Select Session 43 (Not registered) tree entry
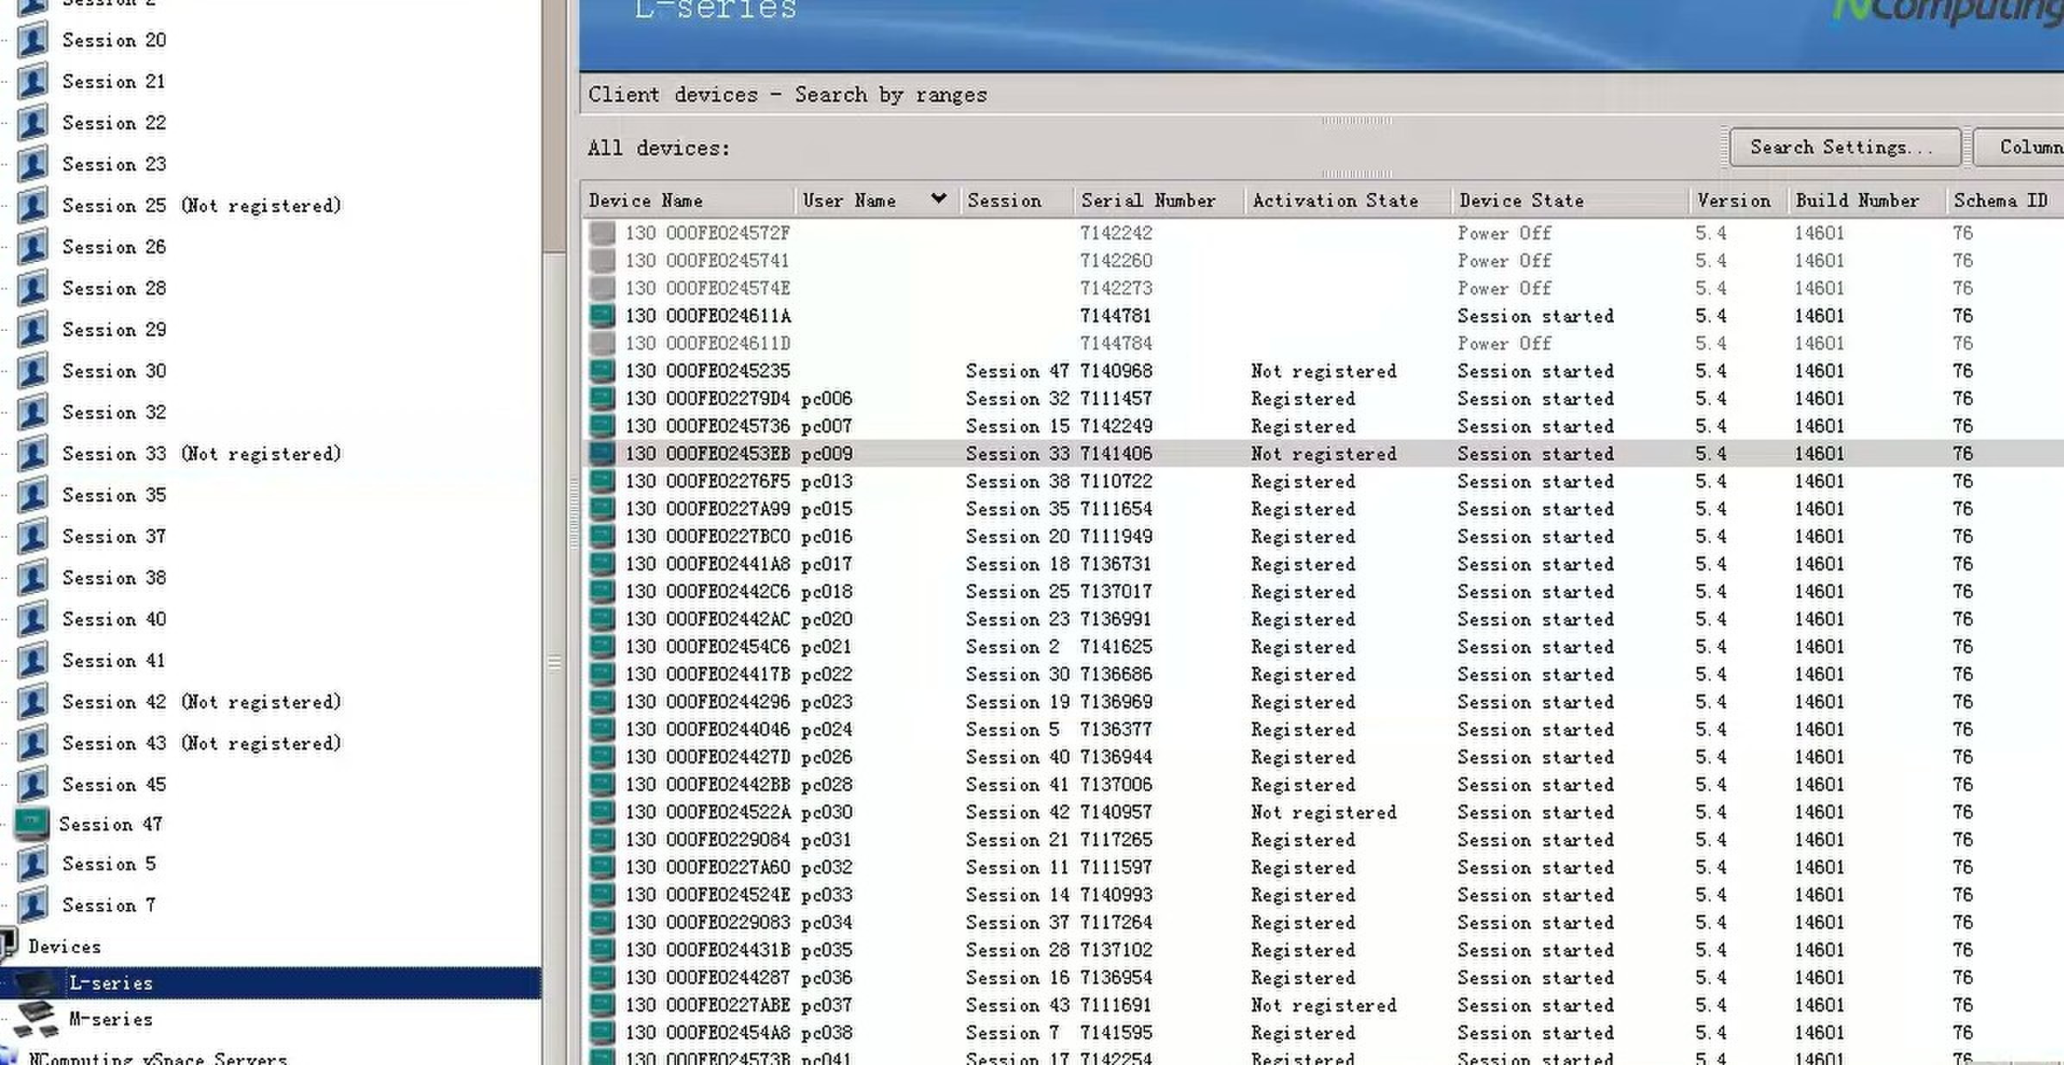The width and height of the screenshot is (2064, 1065). coord(202,744)
